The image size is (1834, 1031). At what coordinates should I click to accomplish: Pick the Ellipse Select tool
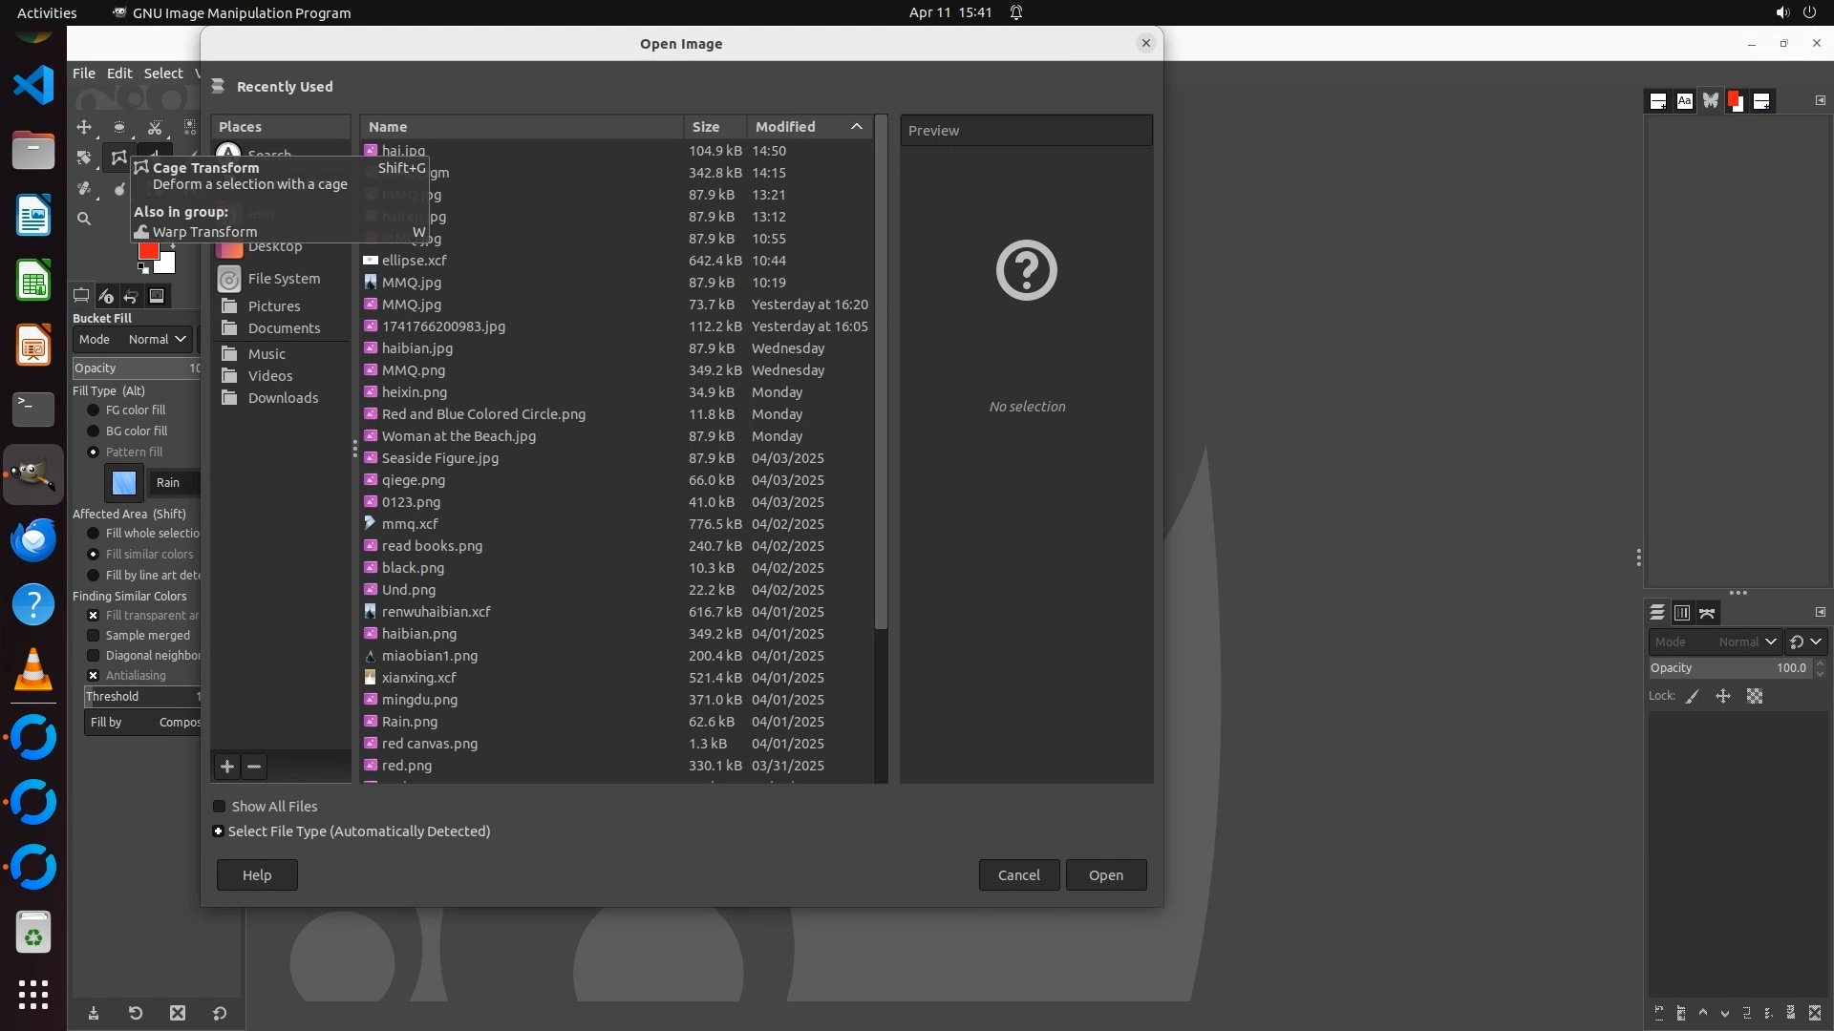[x=119, y=127]
